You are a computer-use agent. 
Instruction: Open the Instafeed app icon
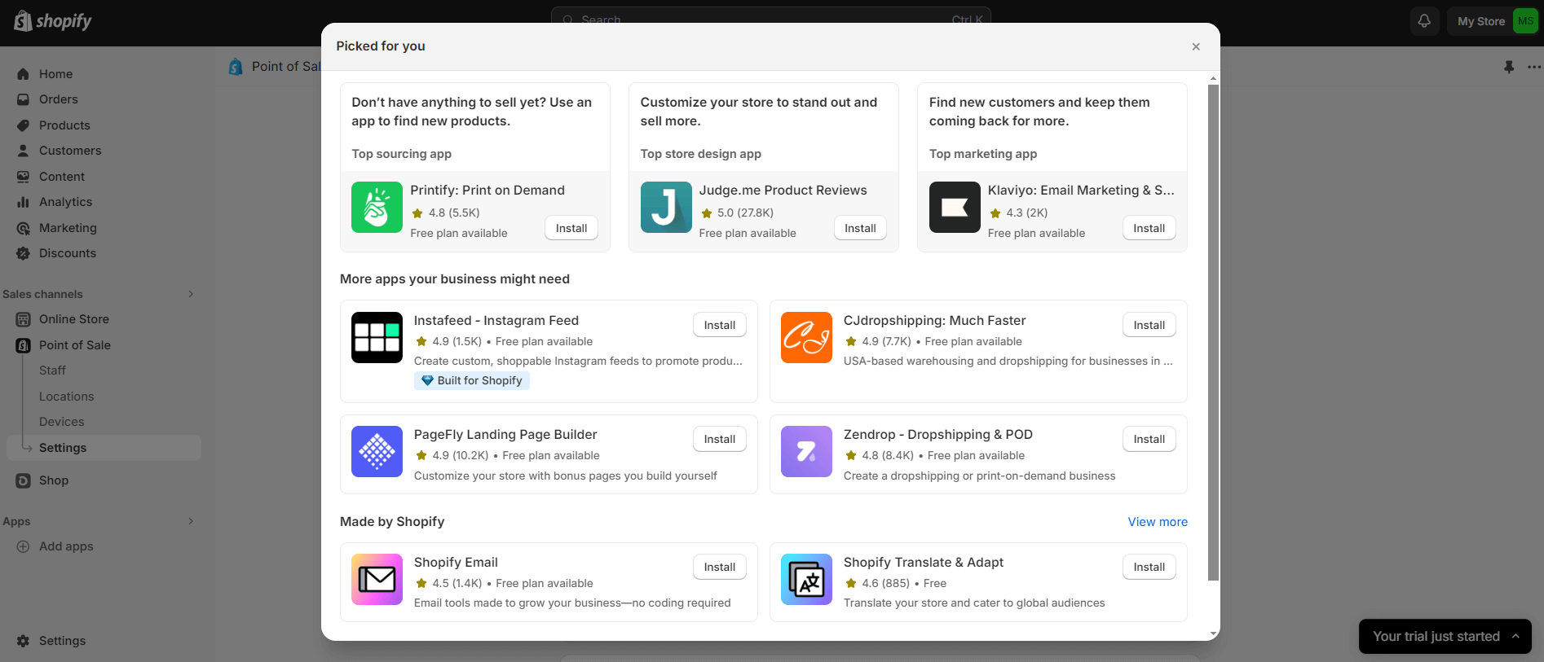(x=377, y=337)
